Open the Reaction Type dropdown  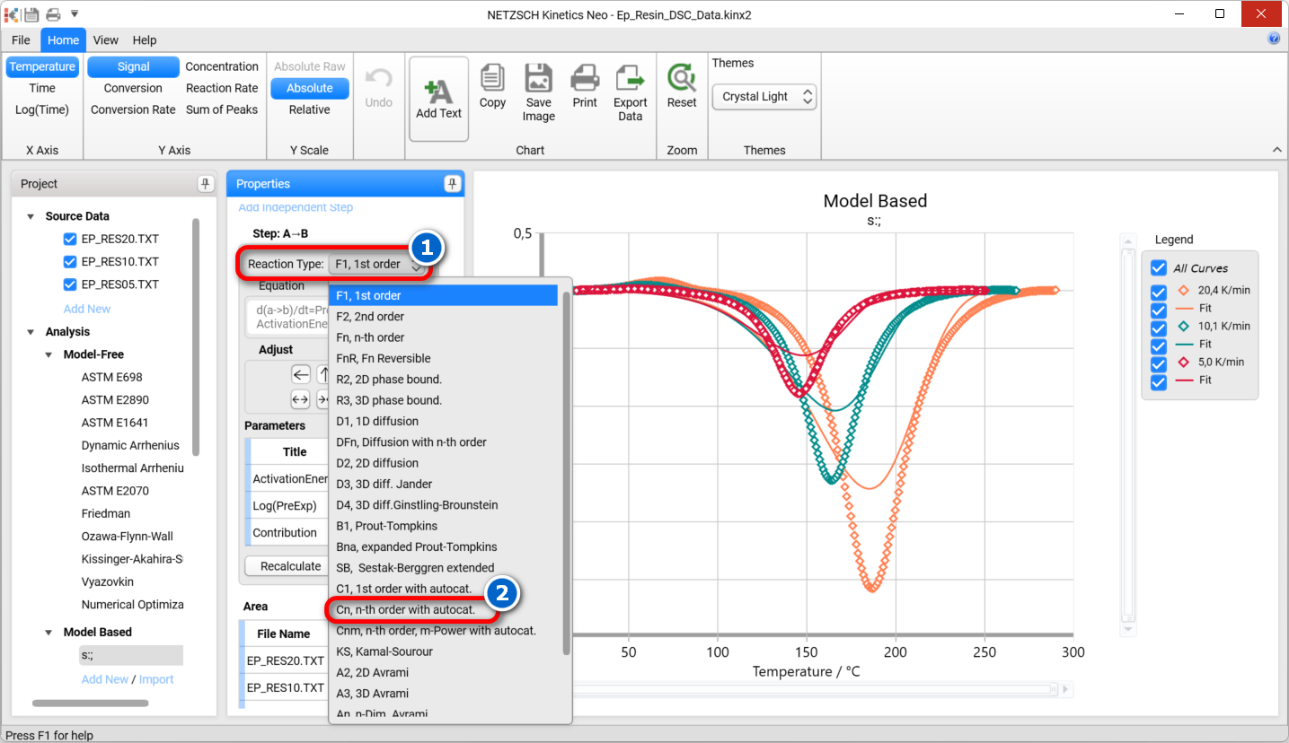click(x=376, y=265)
